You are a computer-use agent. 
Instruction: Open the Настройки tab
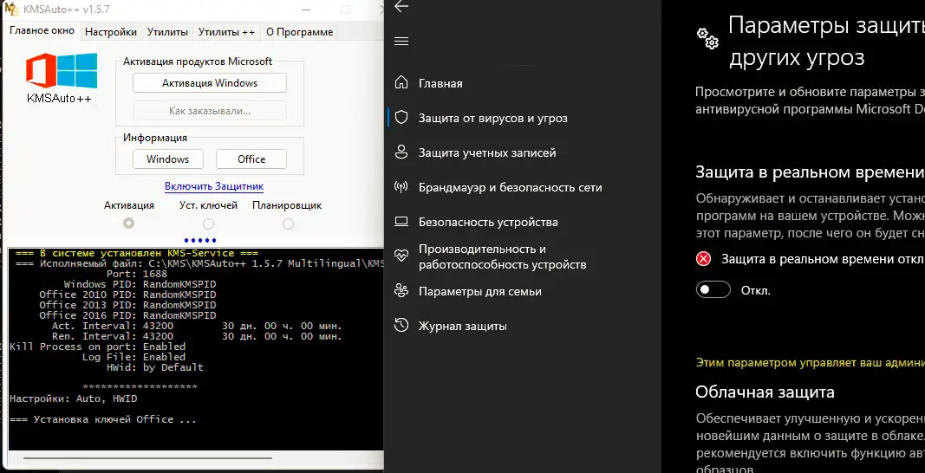click(x=111, y=32)
